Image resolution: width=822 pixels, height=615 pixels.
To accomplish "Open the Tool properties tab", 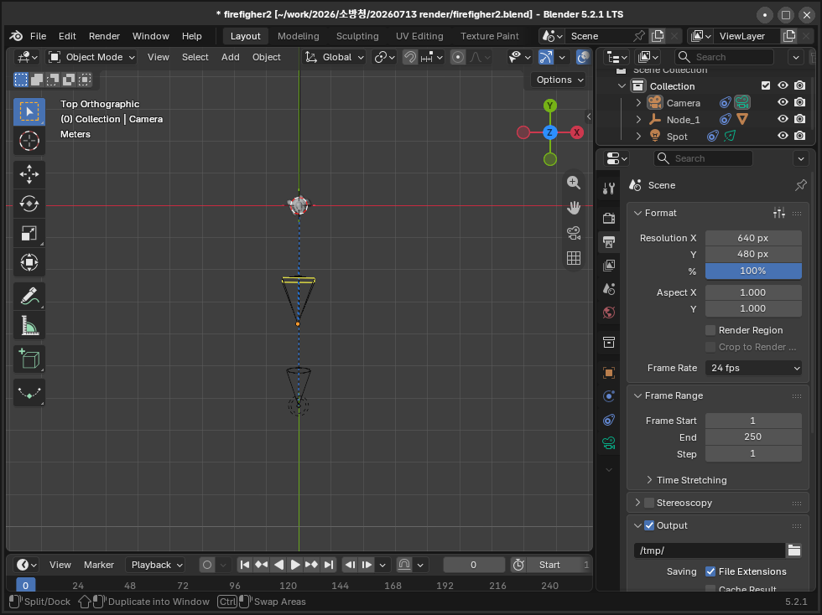I will tap(609, 189).
